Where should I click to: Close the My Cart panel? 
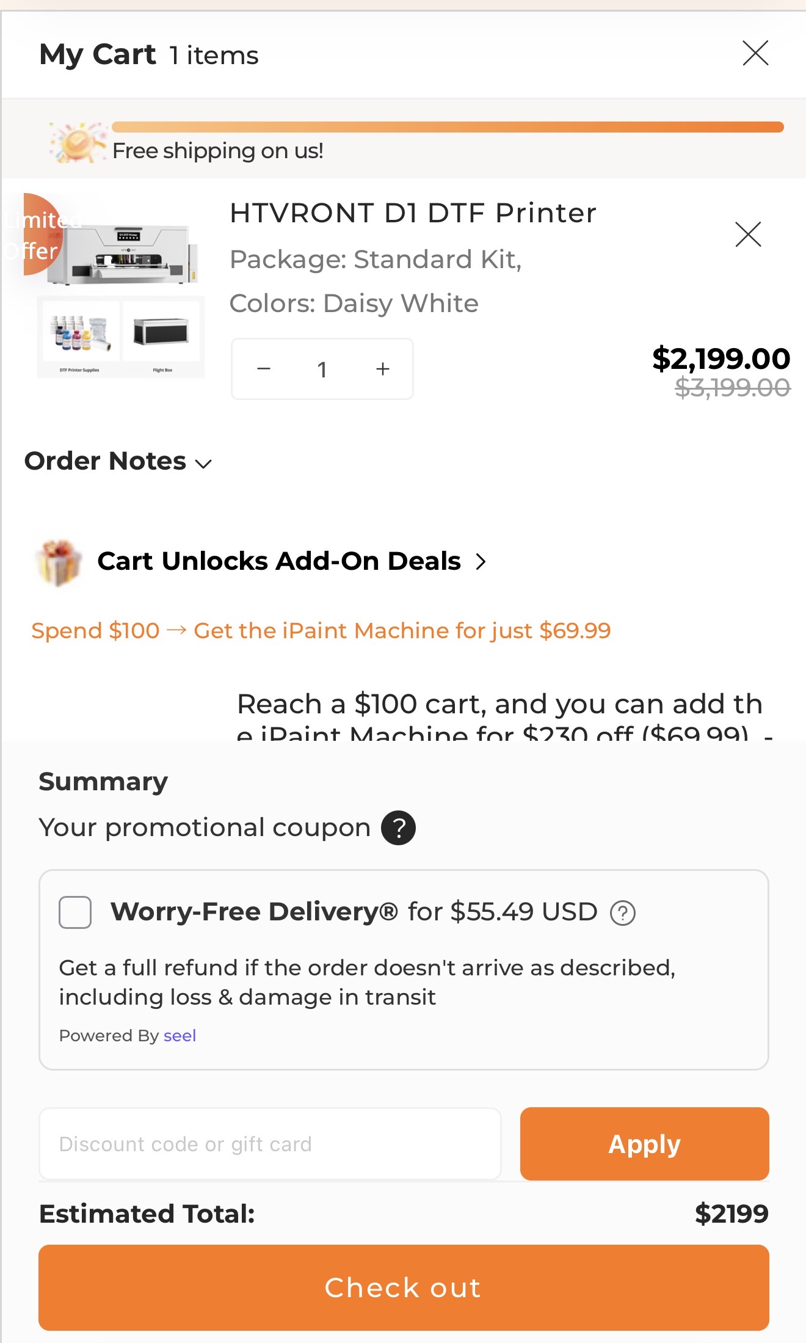click(x=755, y=53)
